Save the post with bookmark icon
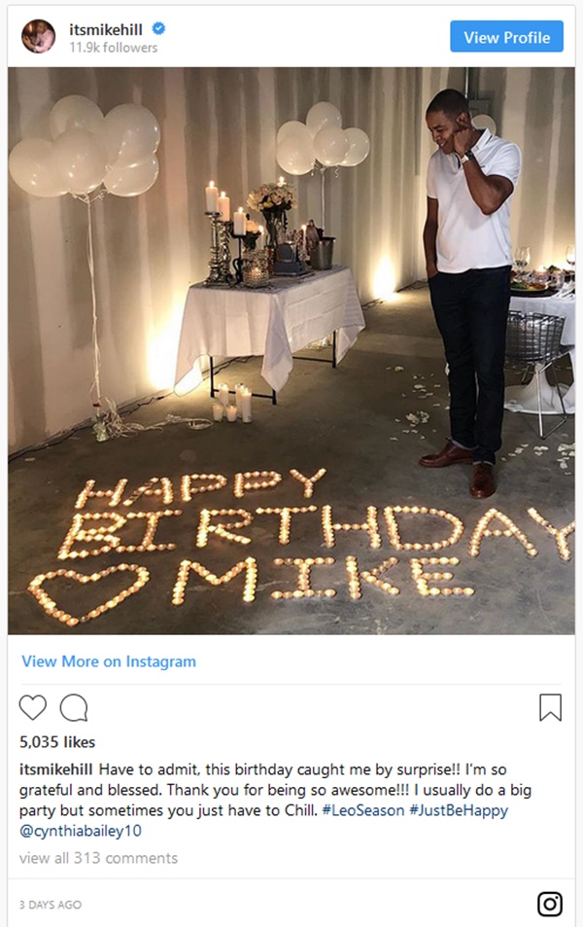This screenshot has height=927, width=583. coord(550,707)
